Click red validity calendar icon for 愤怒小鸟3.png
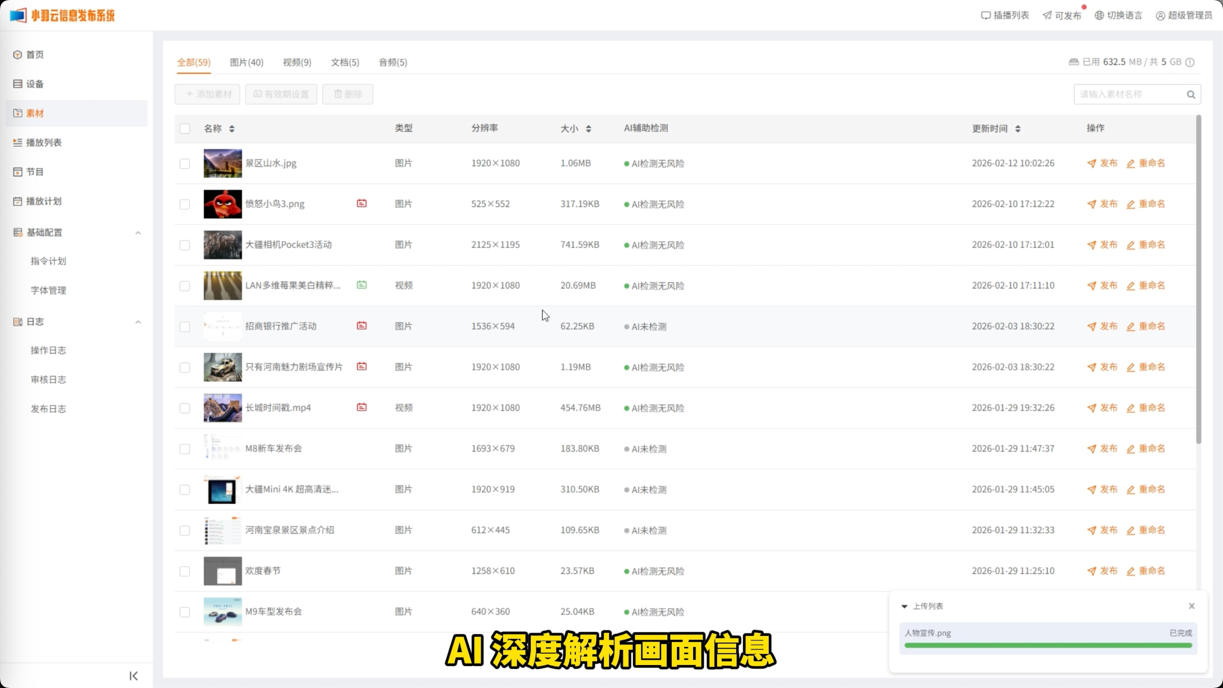This screenshot has width=1223, height=688. (x=361, y=203)
